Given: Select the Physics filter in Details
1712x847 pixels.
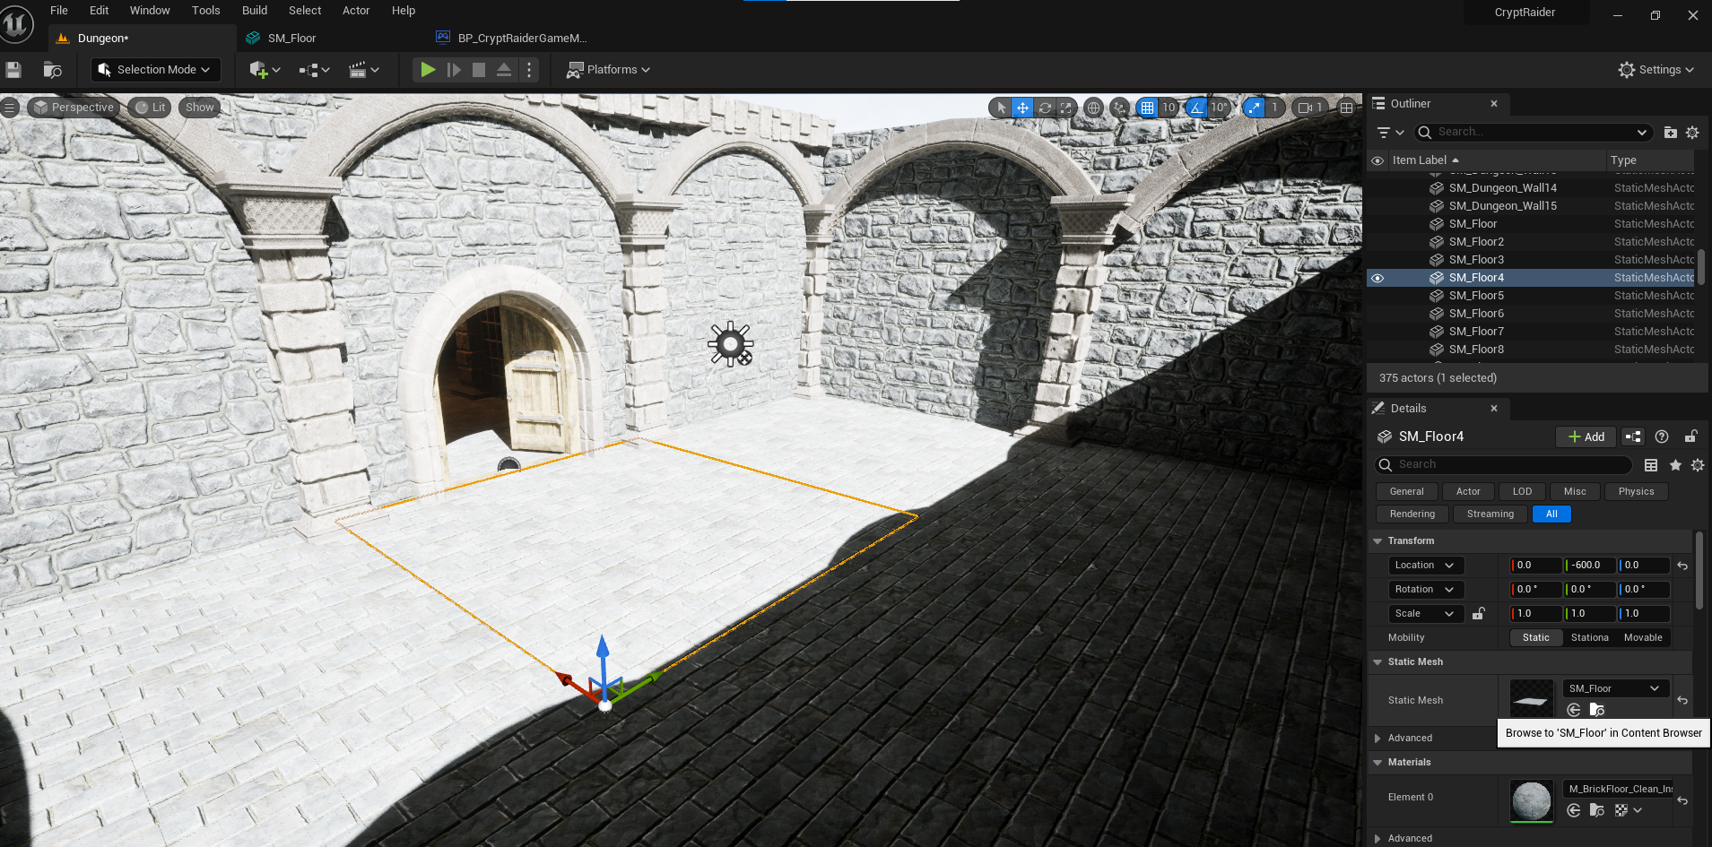Looking at the screenshot, I should (x=1636, y=492).
